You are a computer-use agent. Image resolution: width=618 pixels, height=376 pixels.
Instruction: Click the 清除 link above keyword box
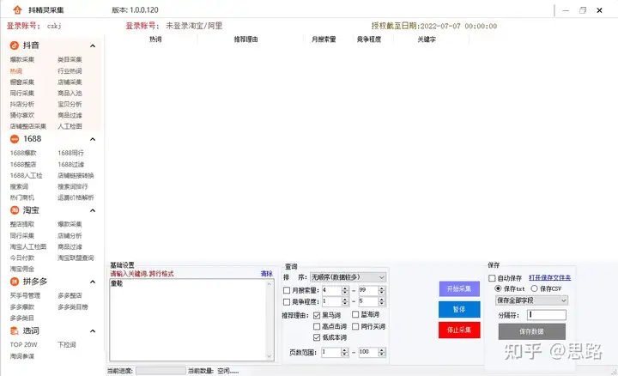(x=266, y=274)
